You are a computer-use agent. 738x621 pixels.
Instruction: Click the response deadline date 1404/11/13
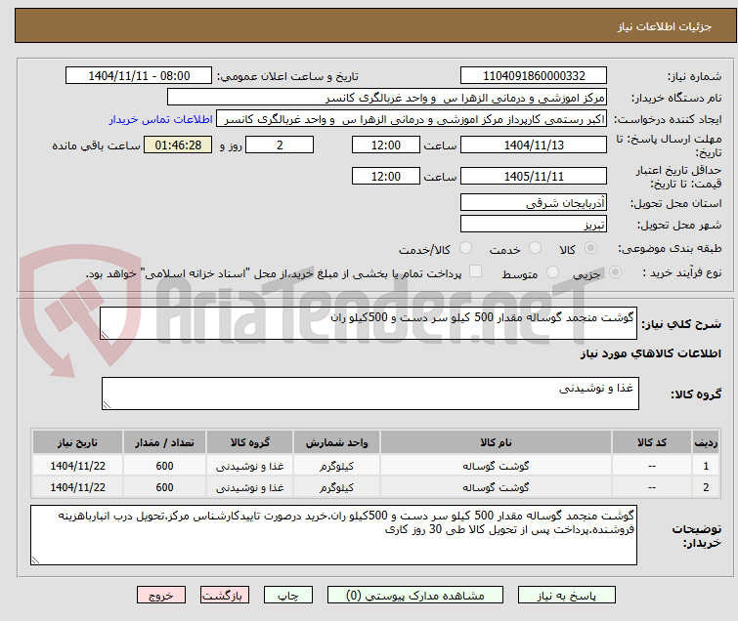(x=534, y=145)
